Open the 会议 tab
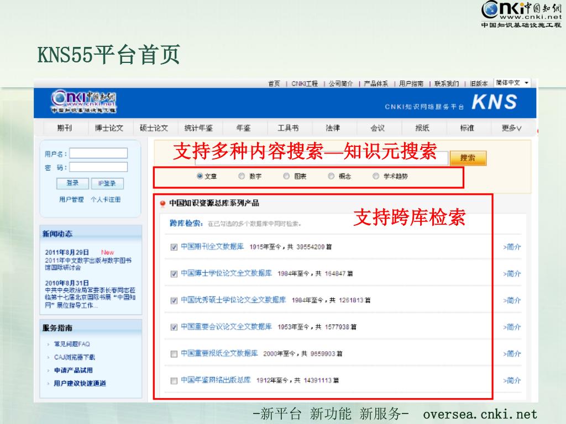 pyautogui.click(x=378, y=128)
